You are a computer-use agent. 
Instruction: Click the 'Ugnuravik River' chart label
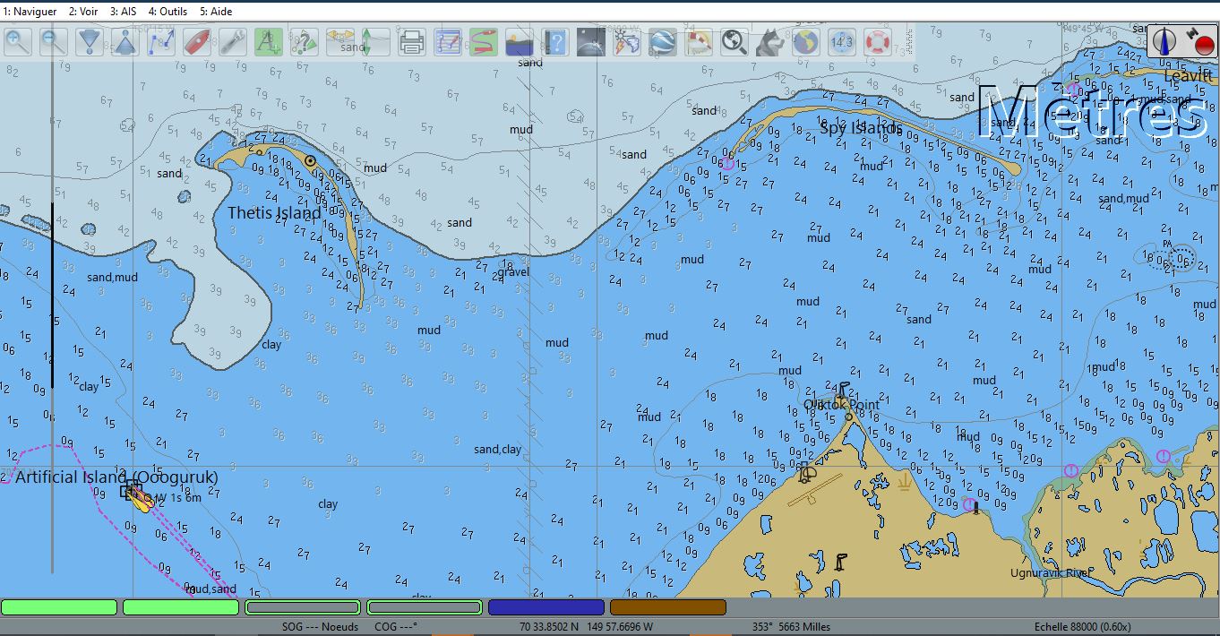pyautogui.click(x=1050, y=573)
